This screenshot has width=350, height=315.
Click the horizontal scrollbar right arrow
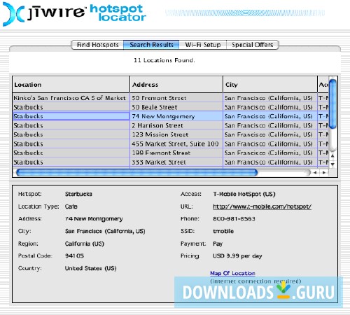[324, 173]
